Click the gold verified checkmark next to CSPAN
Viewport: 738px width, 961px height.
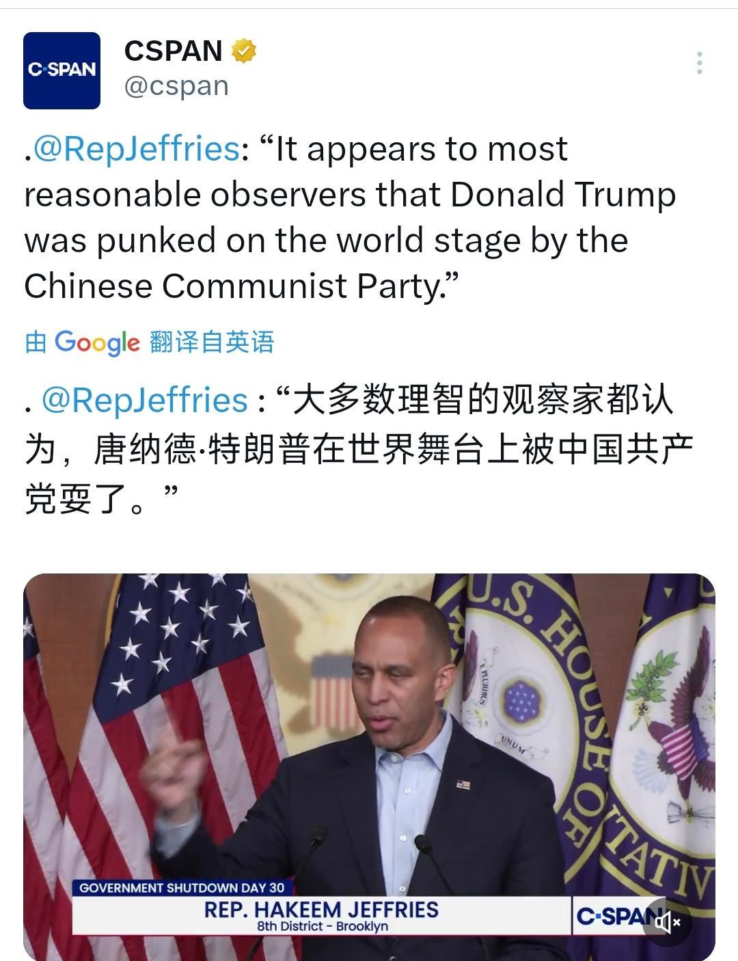[x=245, y=51]
